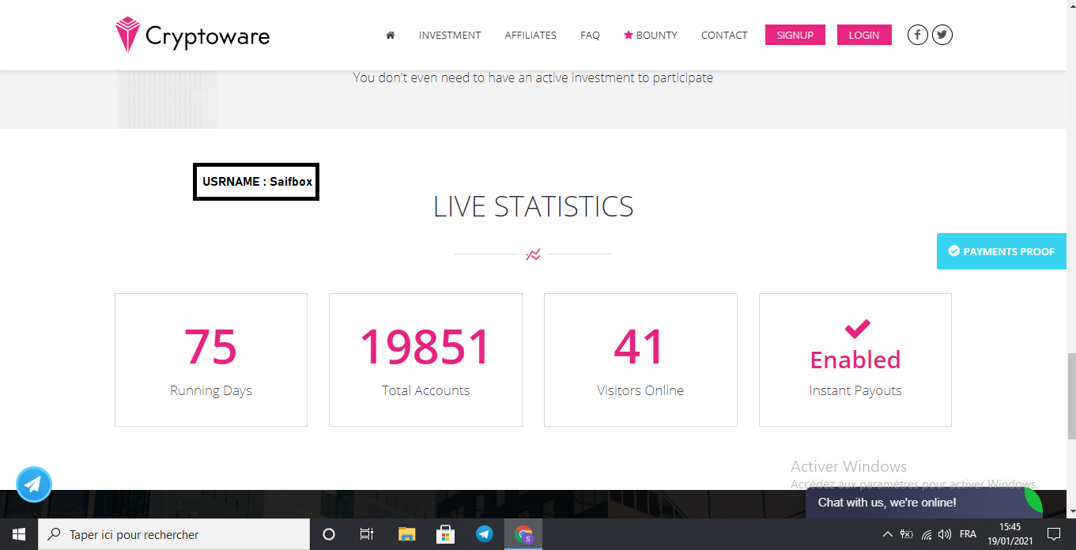Open the Windows Start menu
The width and height of the screenshot is (1076, 550).
(x=19, y=534)
